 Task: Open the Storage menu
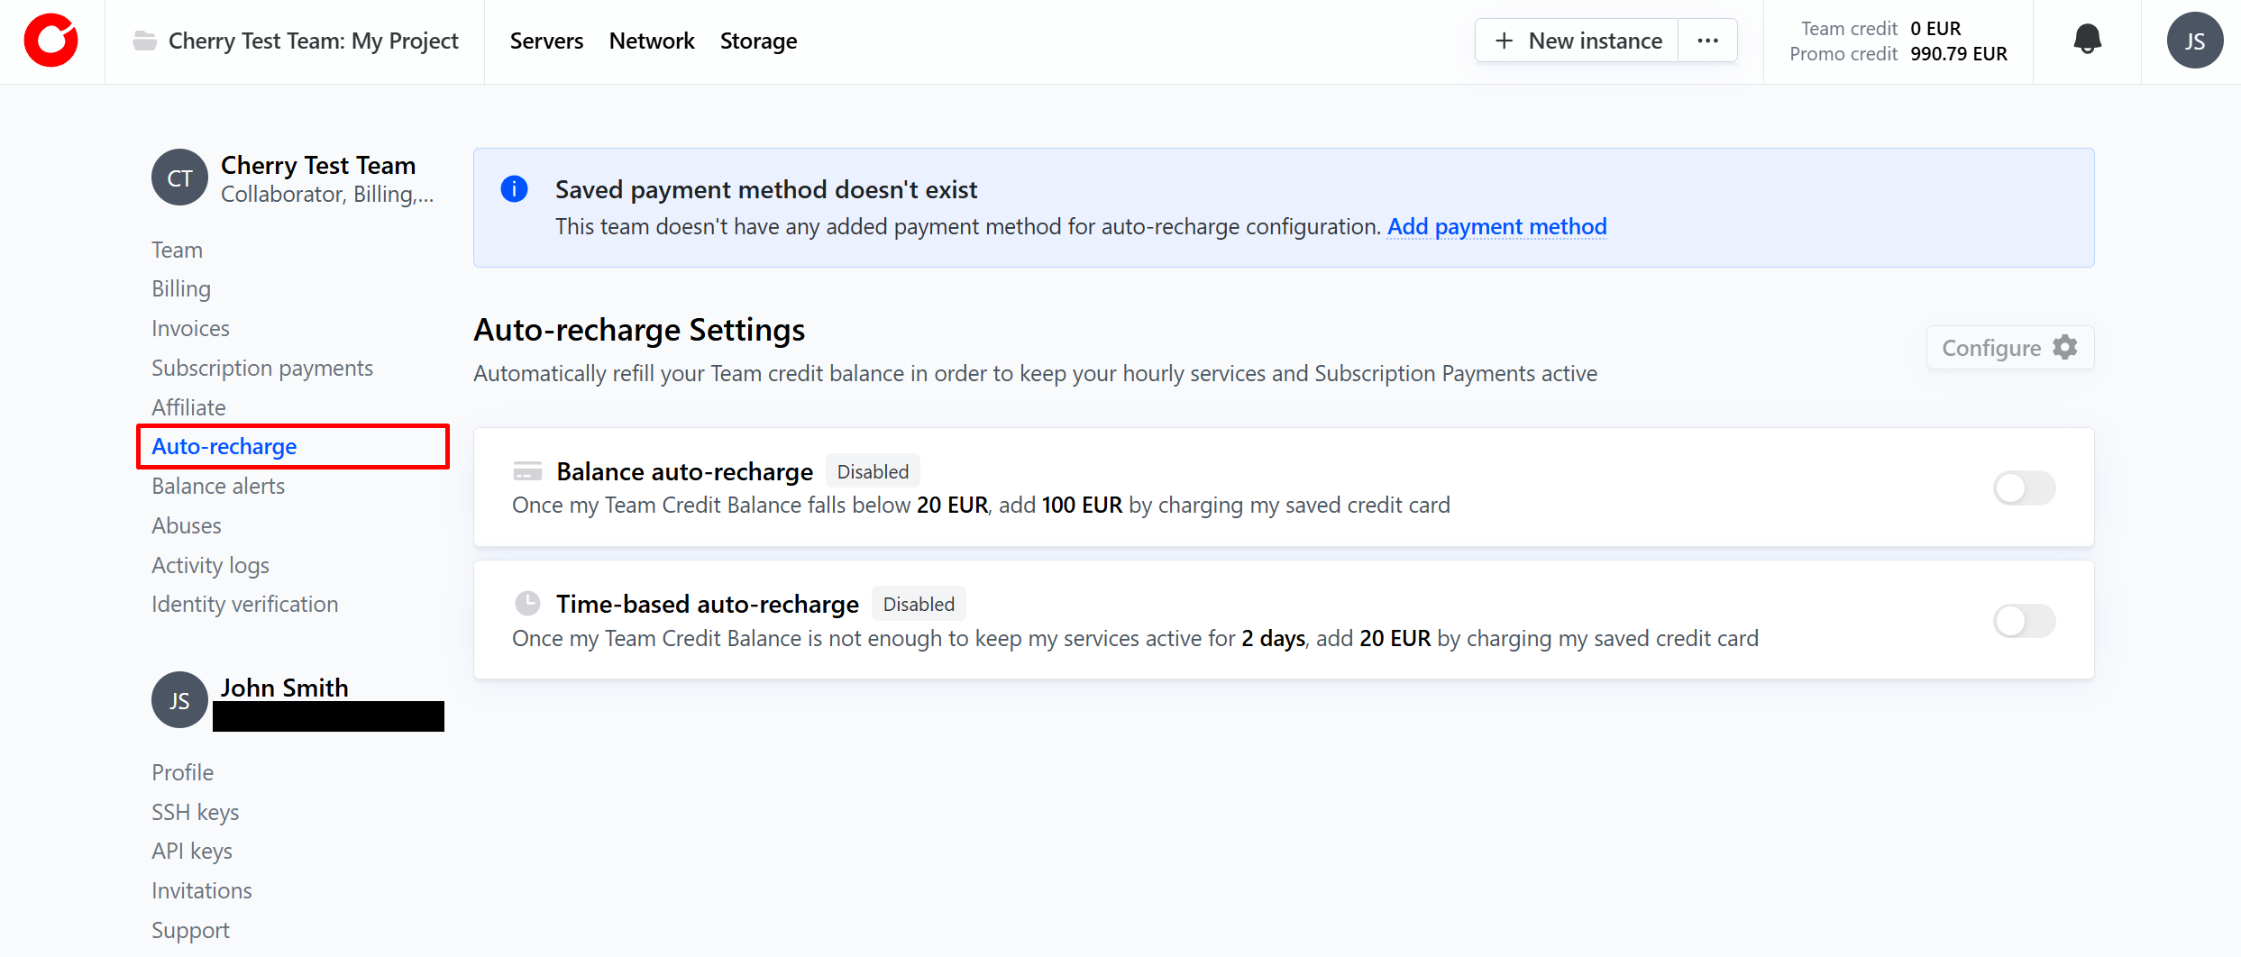click(x=758, y=41)
